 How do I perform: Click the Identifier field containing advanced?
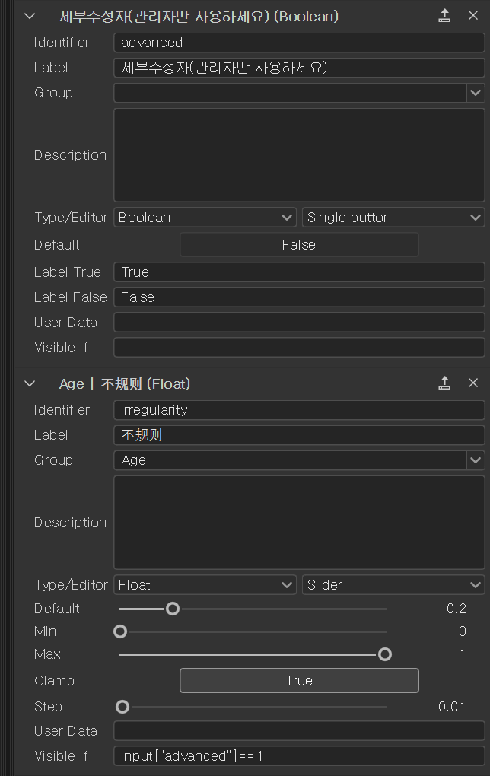pyautogui.click(x=299, y=43)
